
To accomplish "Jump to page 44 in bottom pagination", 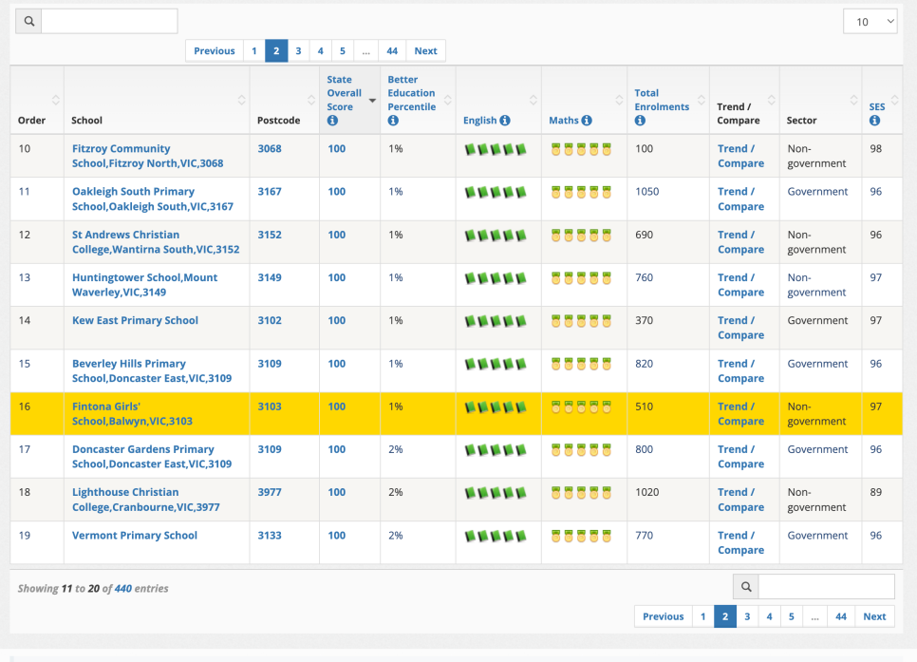I will (841, 616).
